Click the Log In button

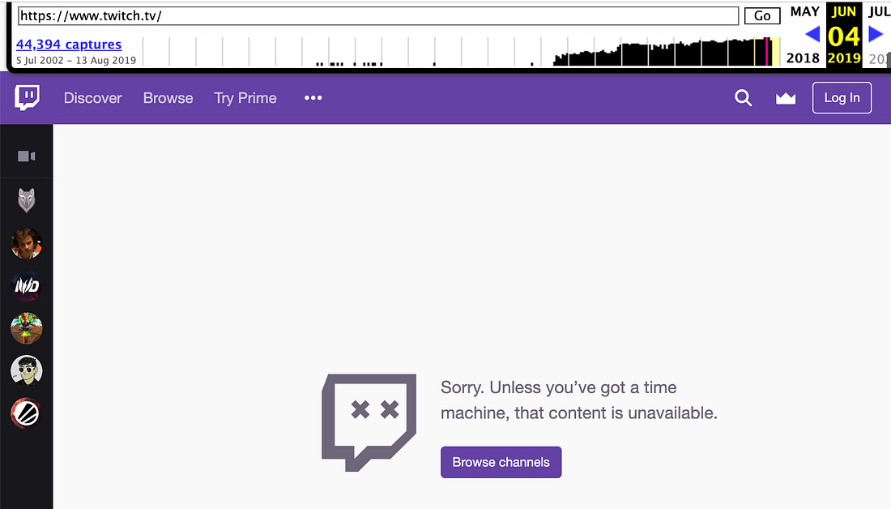tap(842, 98)
